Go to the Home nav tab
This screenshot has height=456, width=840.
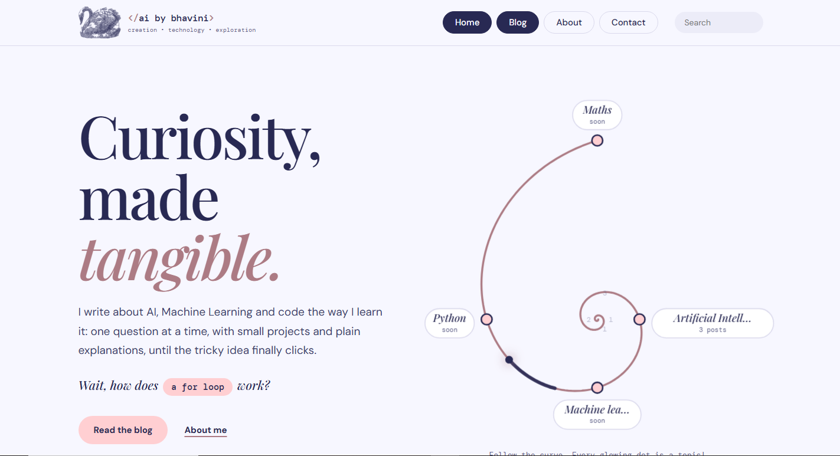click(x=467, y=22)
